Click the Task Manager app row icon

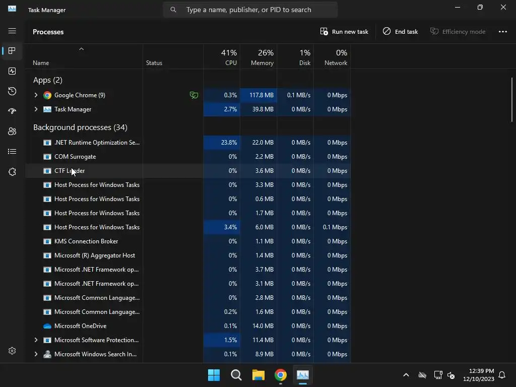click(47, 109)
